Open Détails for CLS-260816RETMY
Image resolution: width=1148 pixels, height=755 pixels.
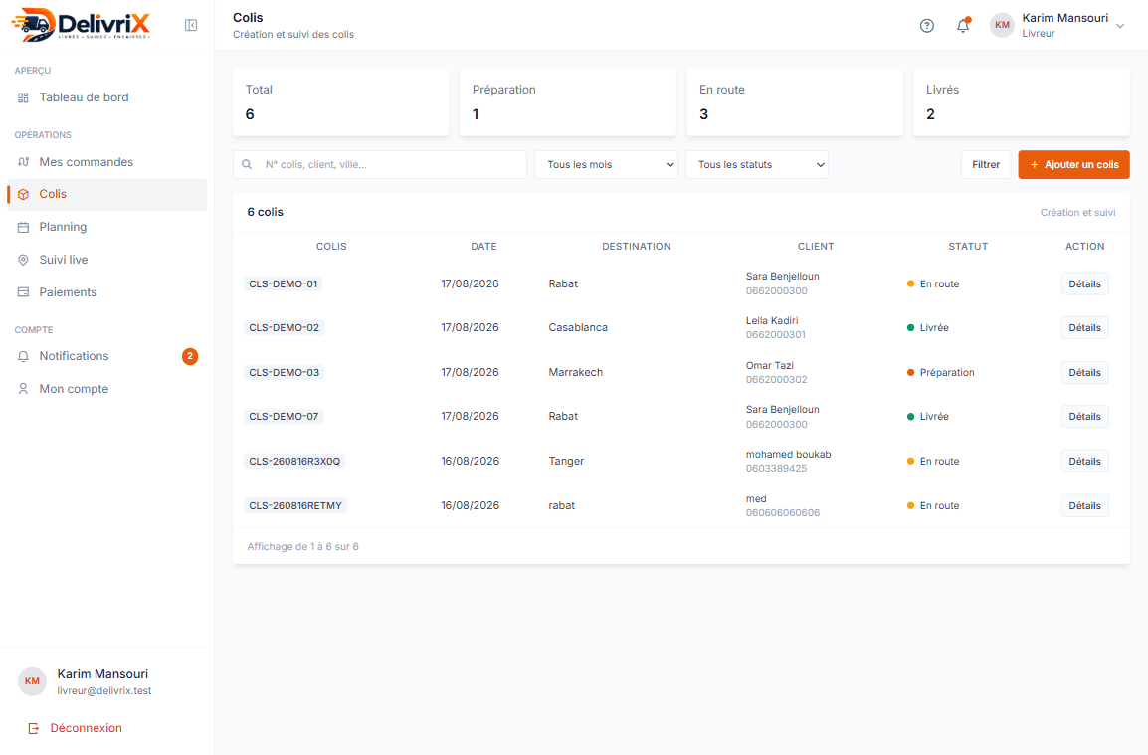(1084, 506)
